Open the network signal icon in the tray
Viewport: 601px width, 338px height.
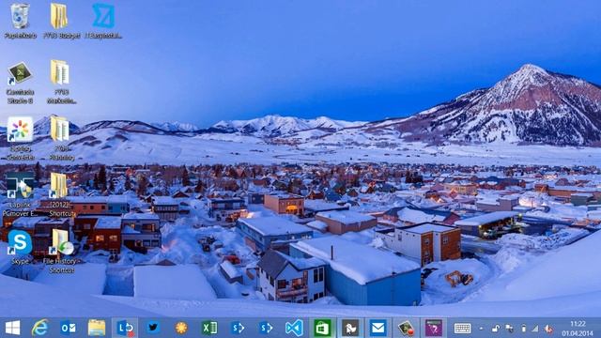[x=535, y=329]
